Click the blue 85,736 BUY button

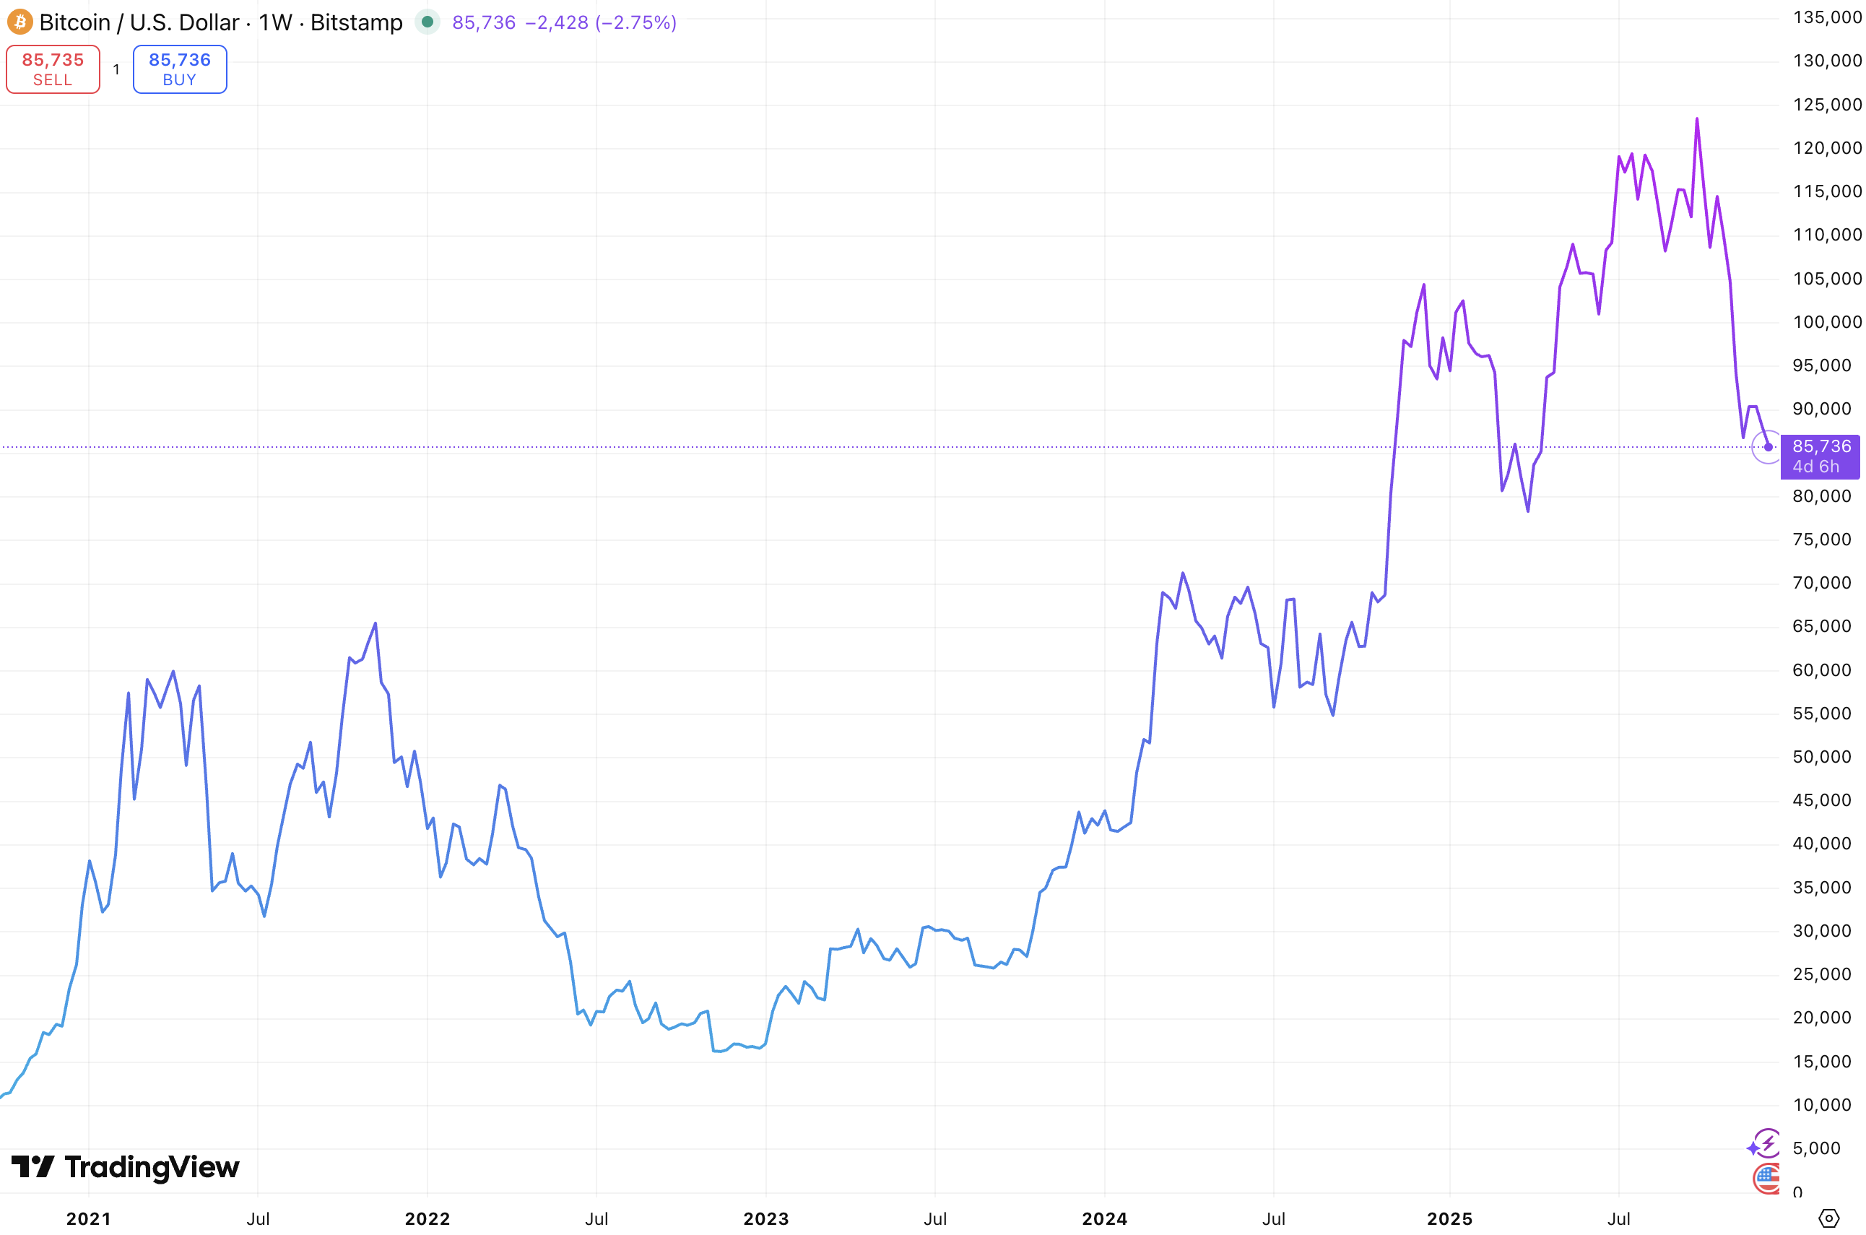coord(180,69)
